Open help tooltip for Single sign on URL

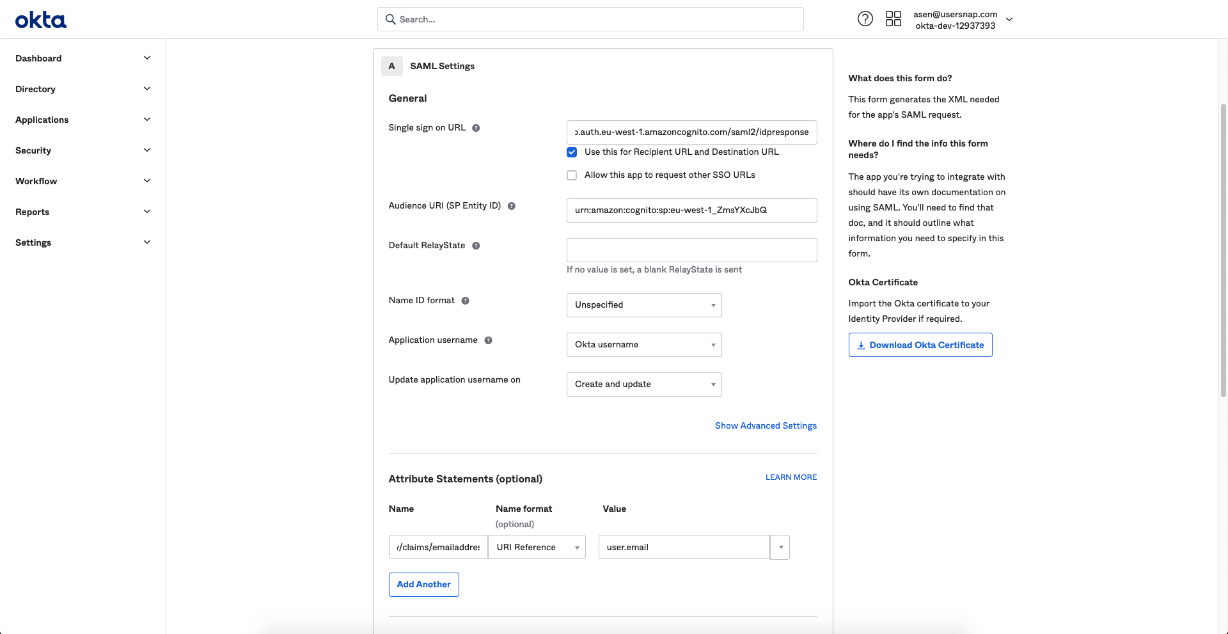coord(476,128)
